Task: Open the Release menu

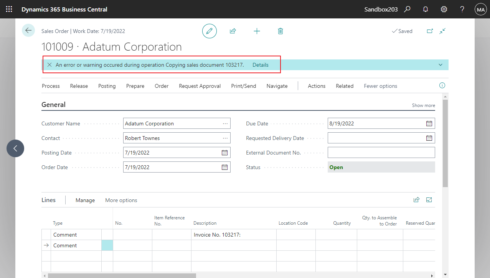Action: pyautogui.click(x=79, y=86)
